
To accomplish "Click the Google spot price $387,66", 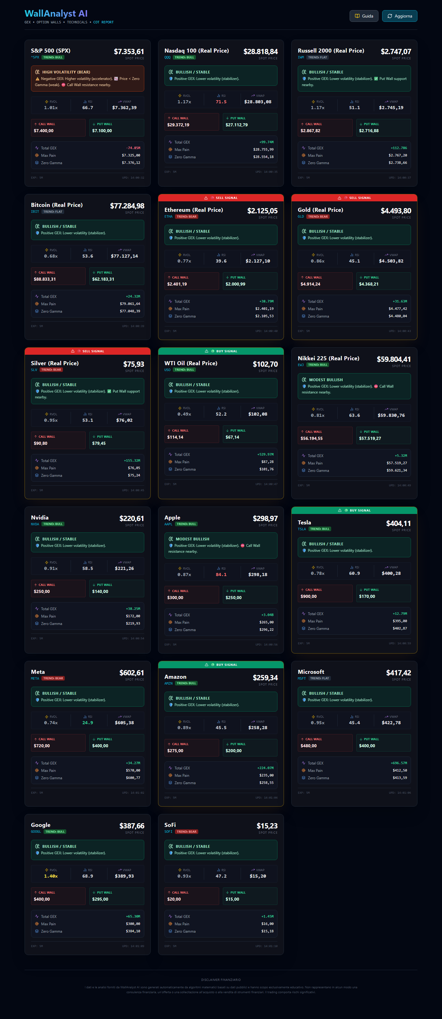I will pos(132,826).
